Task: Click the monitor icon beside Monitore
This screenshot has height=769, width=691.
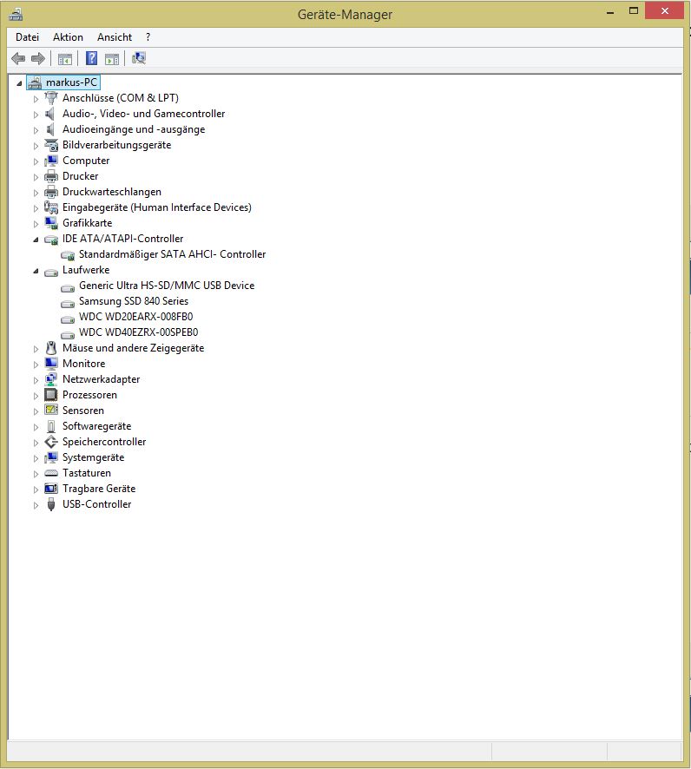Action: (51, 364)
